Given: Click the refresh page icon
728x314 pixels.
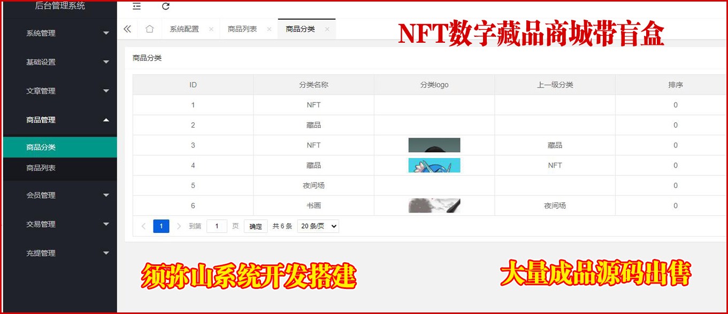Looking at the screenshot, I should (x=166, y=6).
